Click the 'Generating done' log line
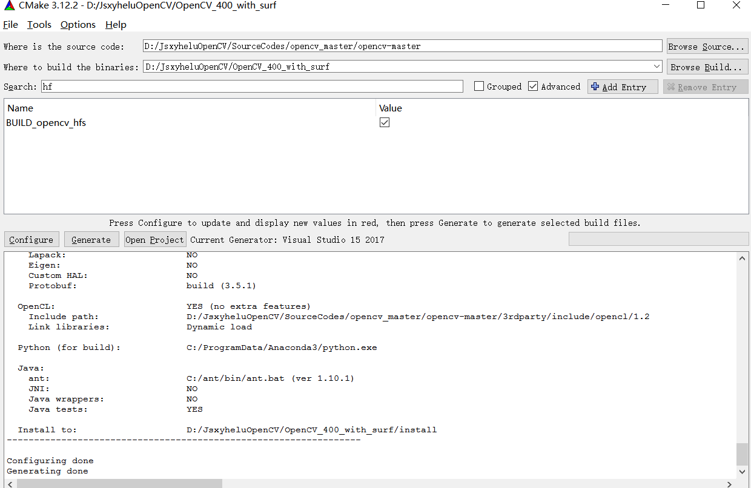The height and width of the screenshot is (488, 751). point(47,471)
